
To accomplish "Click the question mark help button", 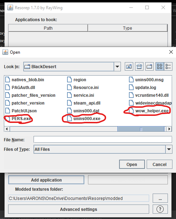I will (160, 209).
